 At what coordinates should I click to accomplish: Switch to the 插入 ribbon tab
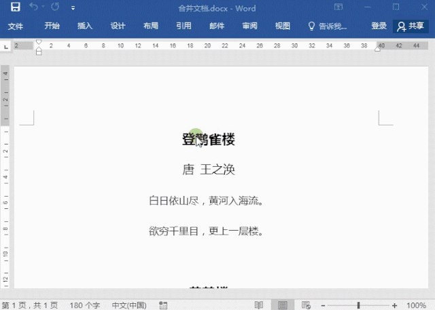85,26
